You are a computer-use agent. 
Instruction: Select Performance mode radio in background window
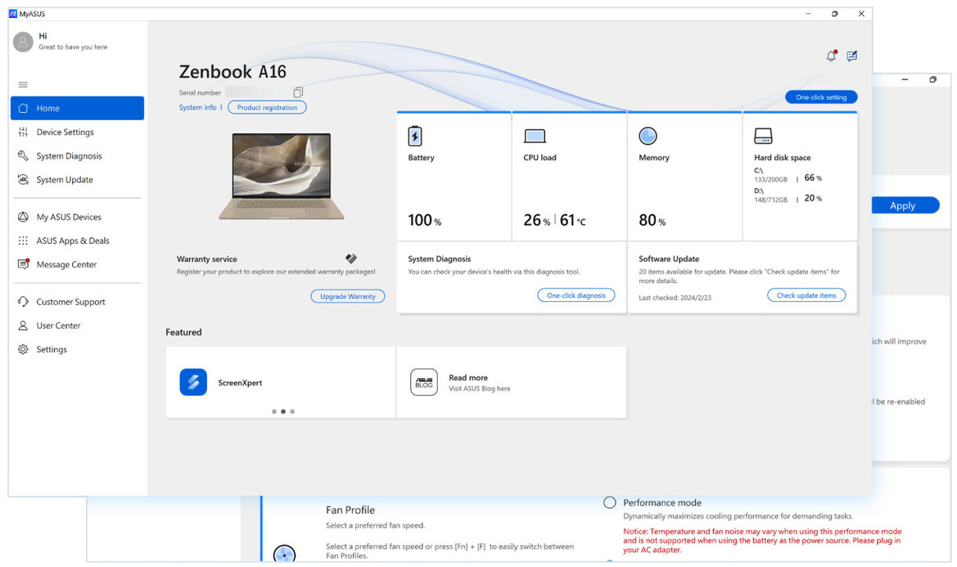coord(610,502)
